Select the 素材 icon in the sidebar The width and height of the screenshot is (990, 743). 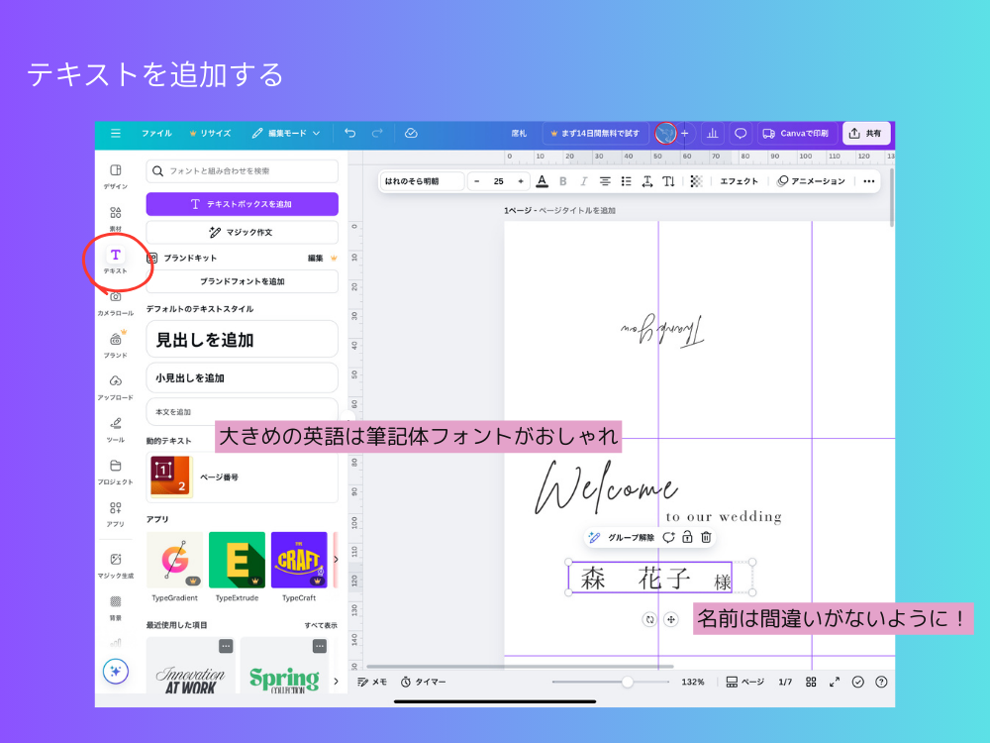116,216
